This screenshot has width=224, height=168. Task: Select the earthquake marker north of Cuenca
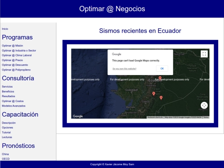click(x=153, y=94)
